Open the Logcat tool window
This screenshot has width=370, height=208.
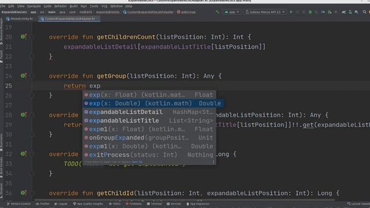click(x=61, y=204)
